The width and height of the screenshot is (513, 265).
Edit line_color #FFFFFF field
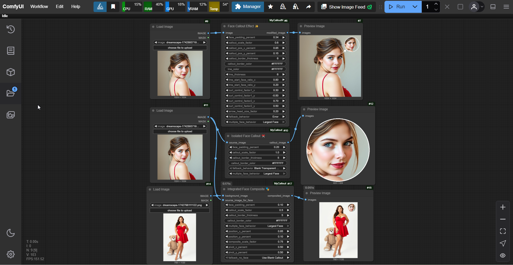pyautogui.click(x=255, y=69)
